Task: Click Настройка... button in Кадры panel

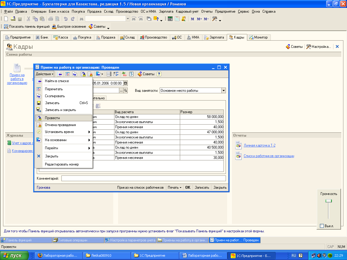Action: [x=318, y=47]
